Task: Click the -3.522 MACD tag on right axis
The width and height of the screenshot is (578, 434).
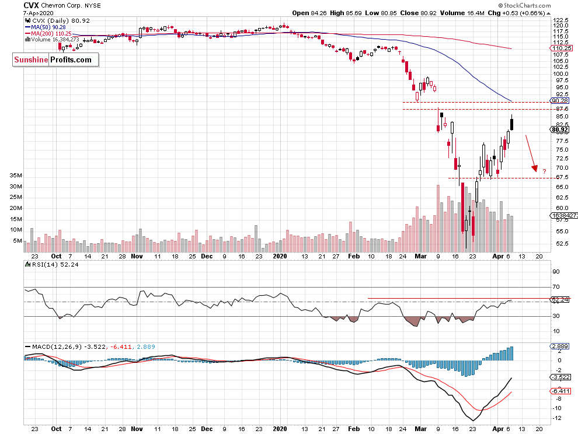Action: tap(560, 377)
